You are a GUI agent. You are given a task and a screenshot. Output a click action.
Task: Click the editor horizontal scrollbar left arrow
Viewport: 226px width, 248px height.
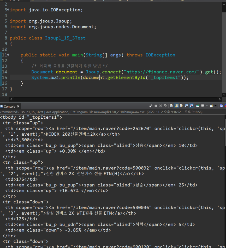[11, 99]
